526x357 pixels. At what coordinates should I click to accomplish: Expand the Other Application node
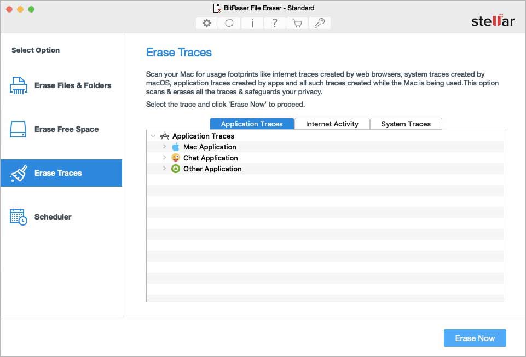click(164, 169)
